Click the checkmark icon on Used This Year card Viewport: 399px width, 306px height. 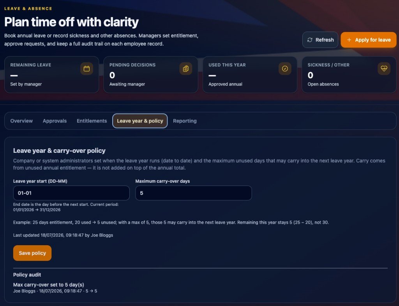[285, 69]
